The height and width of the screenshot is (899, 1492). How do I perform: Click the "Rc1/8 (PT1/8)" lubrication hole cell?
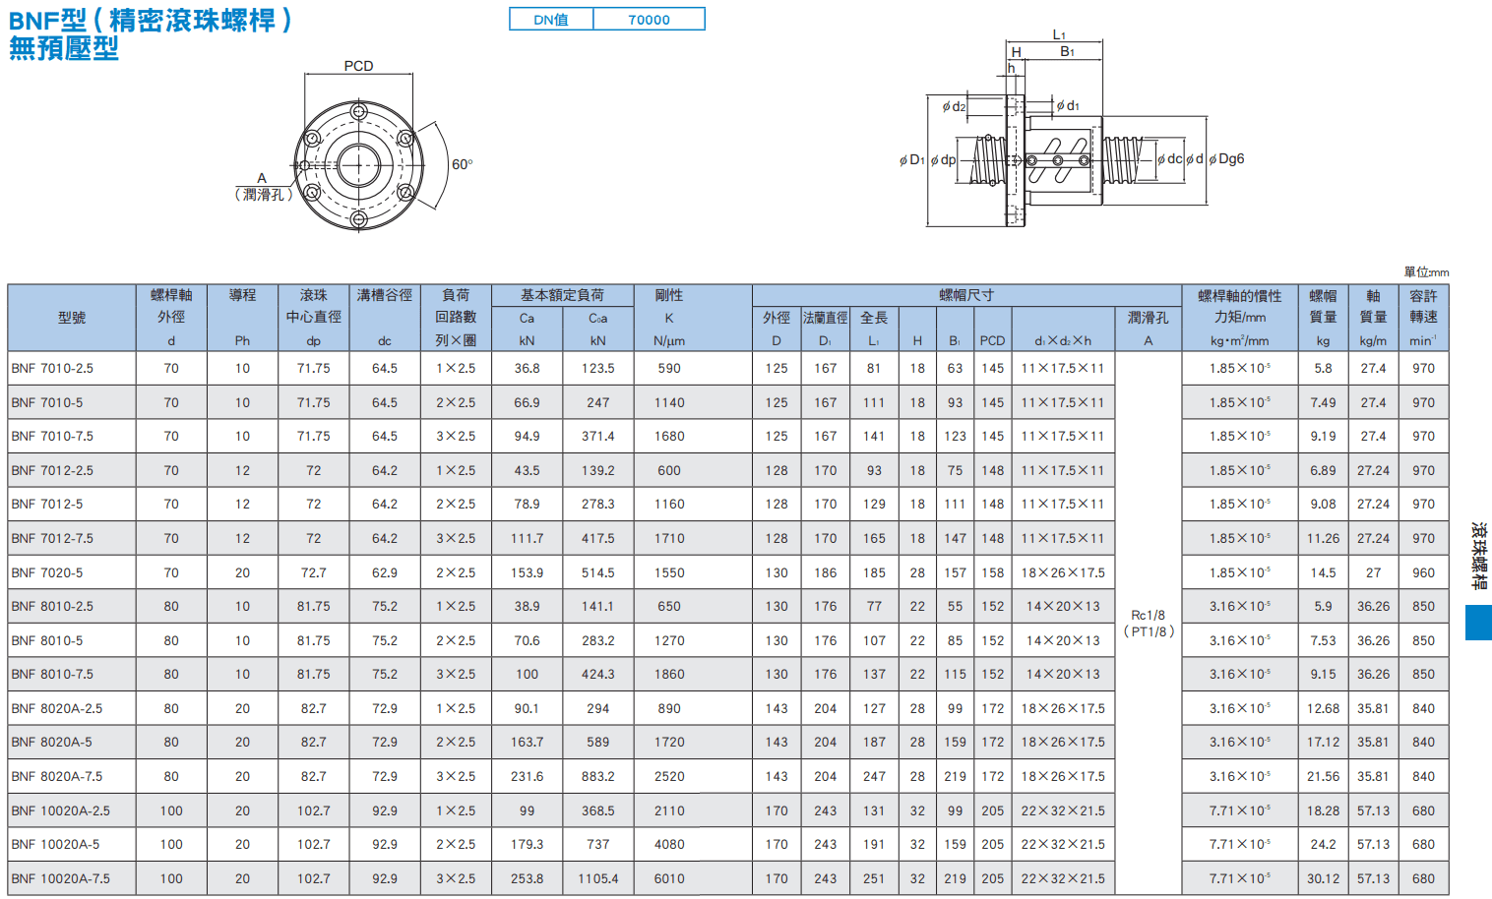click(x=1148, y=623)
